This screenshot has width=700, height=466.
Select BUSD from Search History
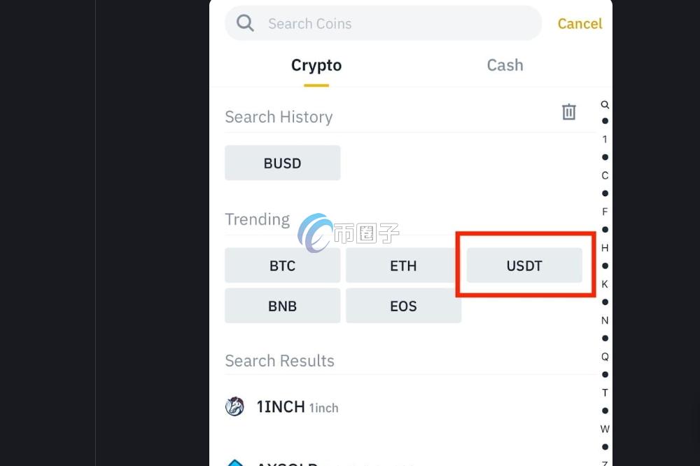tap(282, 163)
